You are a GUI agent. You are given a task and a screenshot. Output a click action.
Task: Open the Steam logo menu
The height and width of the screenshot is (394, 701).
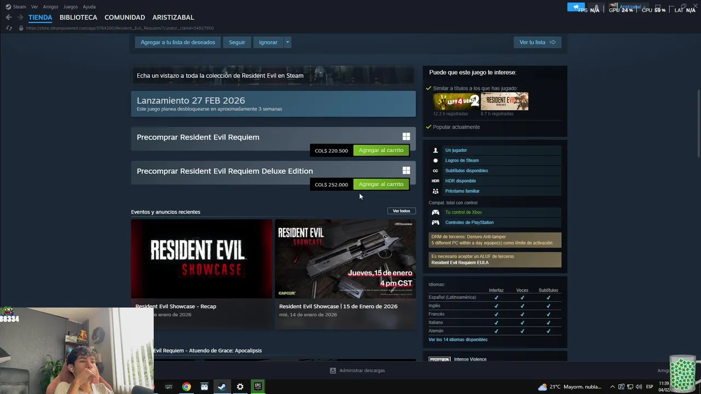pos(8,7)
